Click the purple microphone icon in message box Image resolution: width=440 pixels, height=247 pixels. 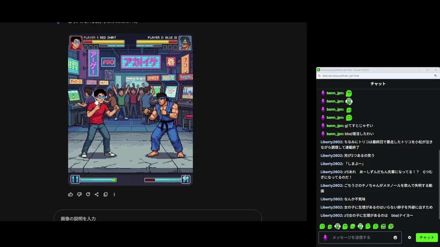325,237
